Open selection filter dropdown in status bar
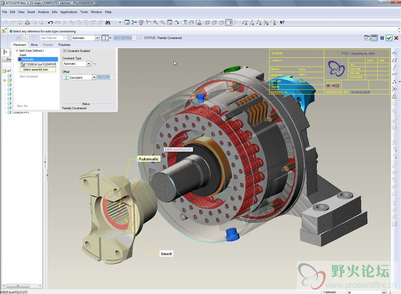This screenshot has height=294, width=401. pyautogui.click(x=384, y=292)
